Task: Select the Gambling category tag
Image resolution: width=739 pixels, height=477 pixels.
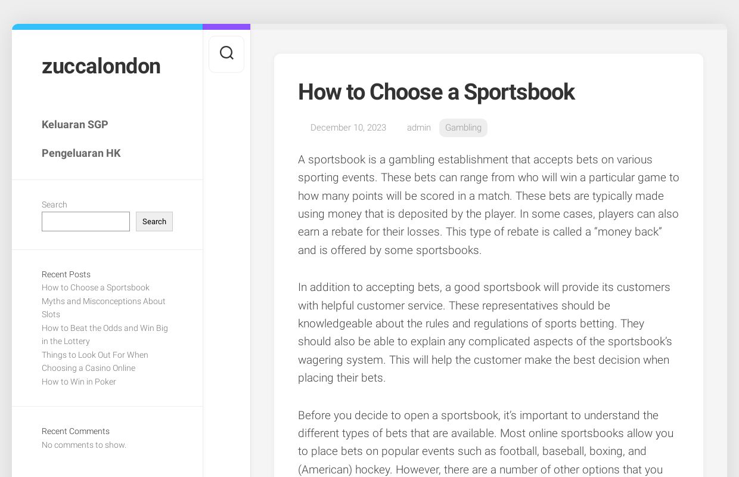Action: 463,128
